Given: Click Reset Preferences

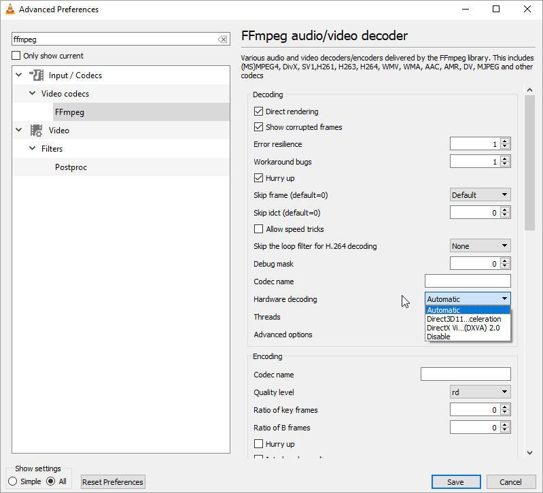Looking at the screenshot, I should pos(113,482).
